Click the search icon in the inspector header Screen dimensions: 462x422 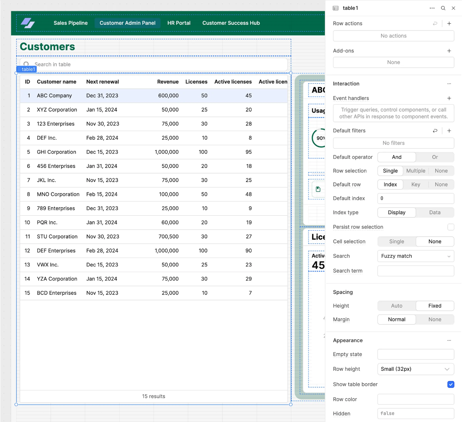(x=443, y=8)
